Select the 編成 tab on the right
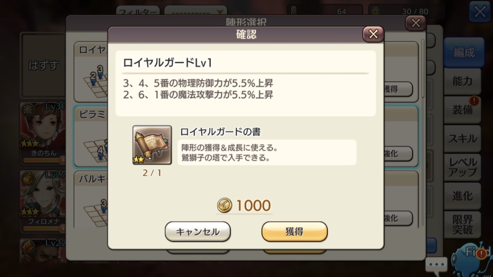 (464, 52)
